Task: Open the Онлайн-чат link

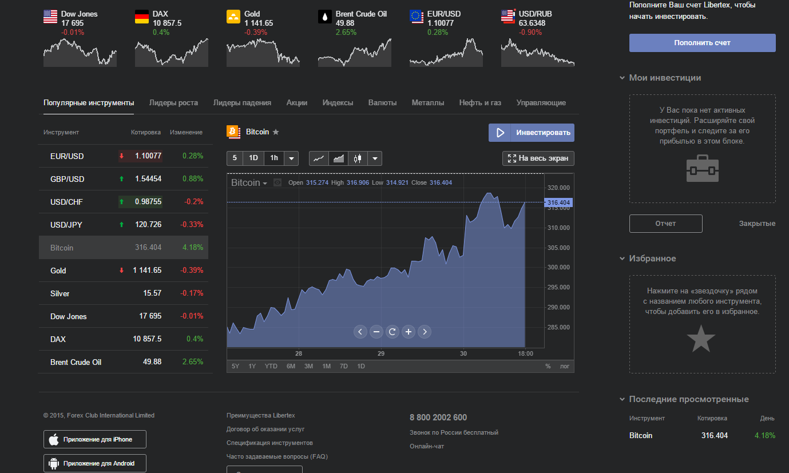Action: click(x=427, y=446)
